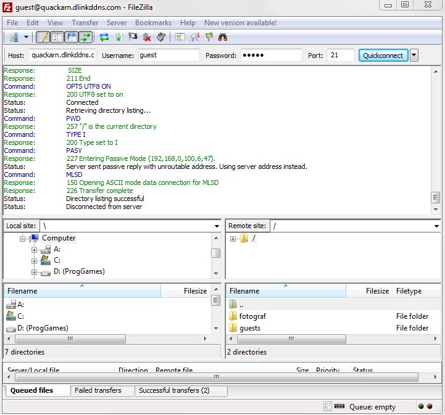The height and width of the screenshot is (415, 445).
Task: Search for remote files with binoculars icon
Action: pyautogui.click(x=223, y=37)
